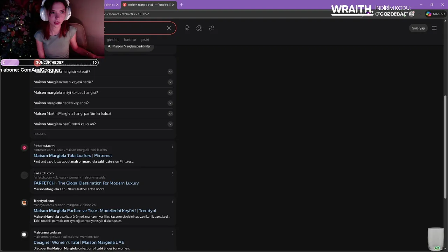The width and height of the screenshot is (448, 252).
Task: Switch to the 'gündem' search category
Action: (113, 40)
